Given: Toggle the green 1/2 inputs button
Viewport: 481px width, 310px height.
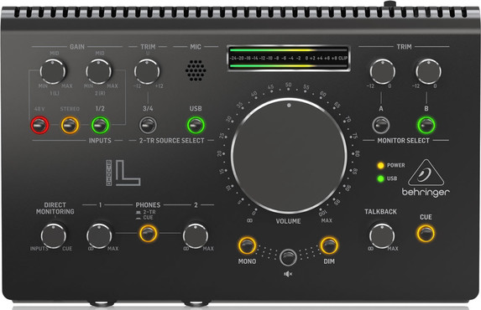Looking at the screenshot, I should click(100, 125).
